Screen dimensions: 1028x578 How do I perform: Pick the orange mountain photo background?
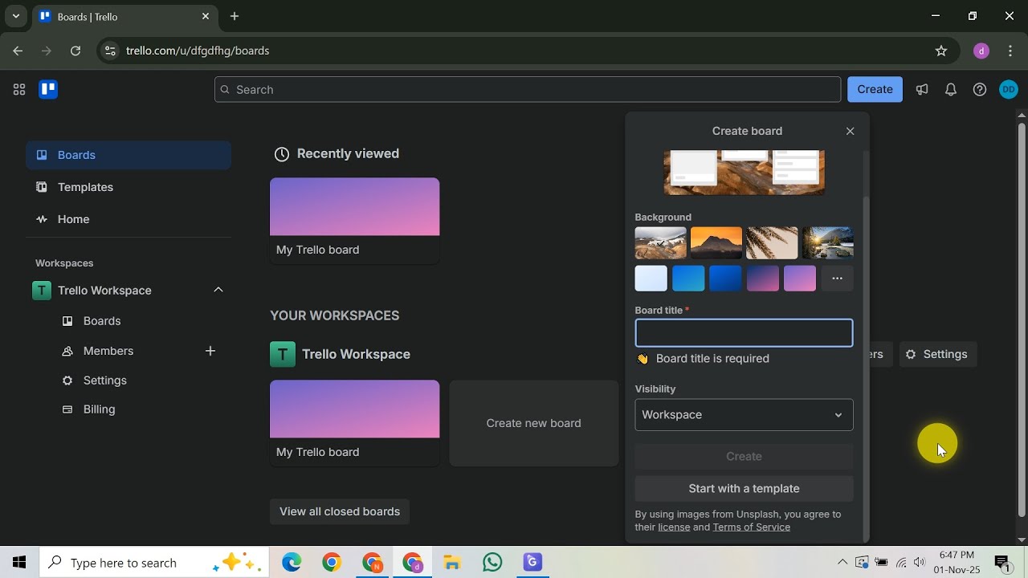[716, 242]
